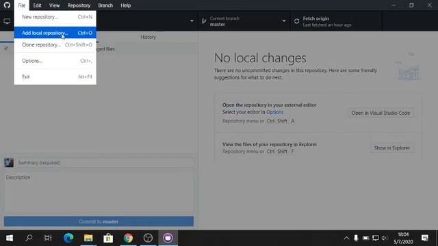
Task: Follow the Options link for editor selection
Action: point(275,112)
